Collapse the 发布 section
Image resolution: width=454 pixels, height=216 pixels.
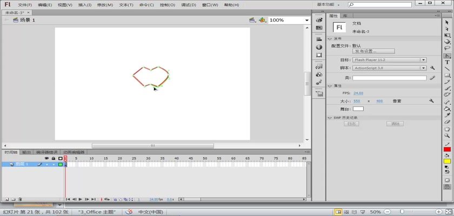[x=330, y=39]
